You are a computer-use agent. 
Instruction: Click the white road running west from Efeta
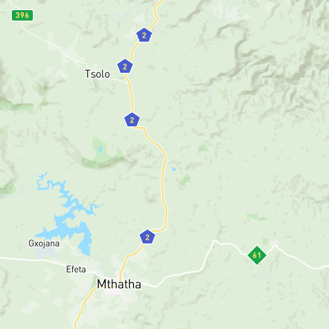coord(32,260)
